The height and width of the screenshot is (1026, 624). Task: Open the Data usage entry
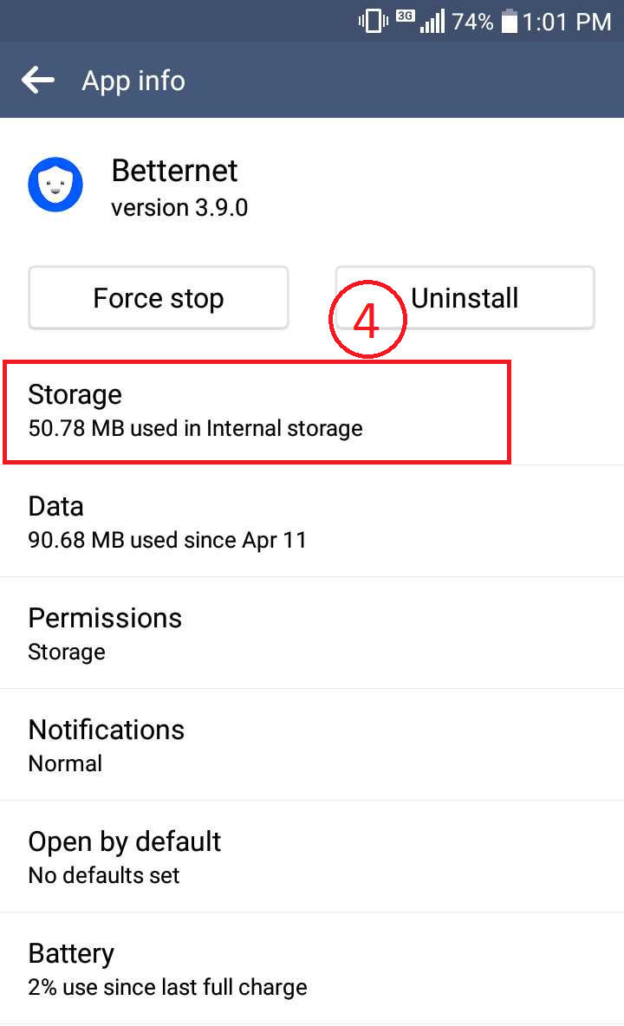point(312,522)
